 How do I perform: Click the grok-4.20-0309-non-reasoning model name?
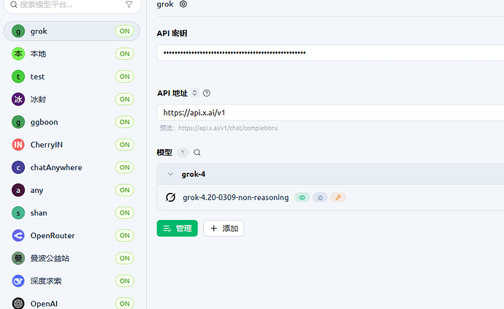(x=236, y=197)
